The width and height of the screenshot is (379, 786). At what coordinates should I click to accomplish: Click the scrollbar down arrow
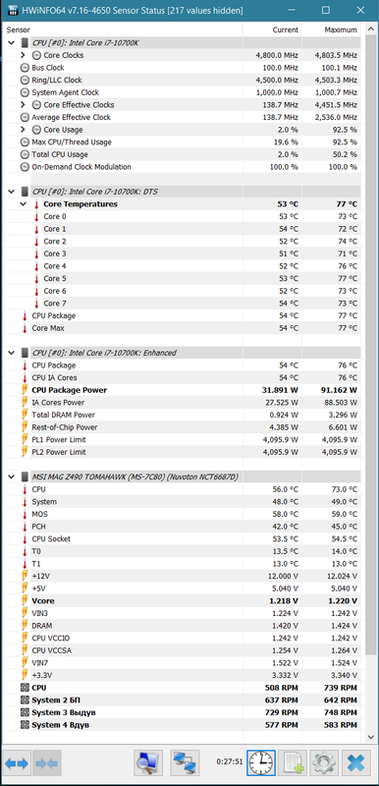pos(370,738)
